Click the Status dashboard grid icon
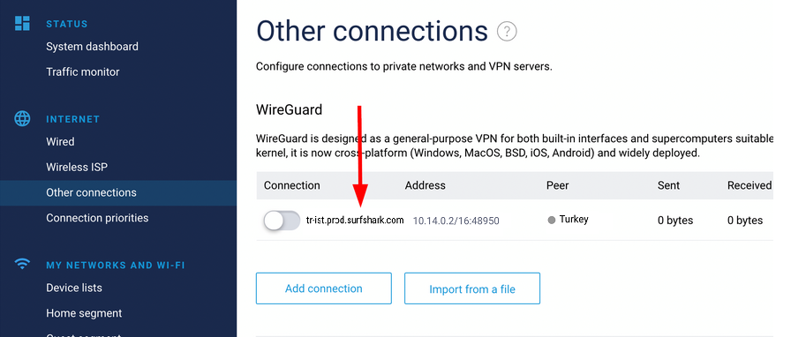 [x=22, y=23]
